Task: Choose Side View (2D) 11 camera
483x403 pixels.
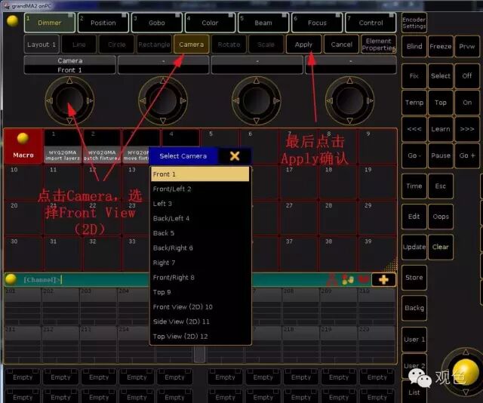Action: point(200,321)
